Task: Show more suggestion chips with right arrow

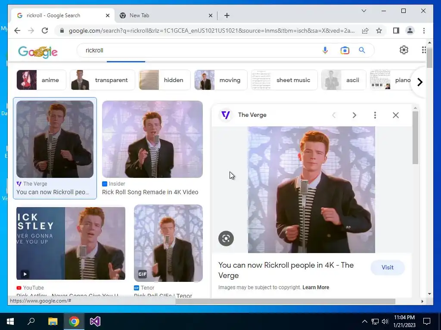Action: (x=419, y=82)
